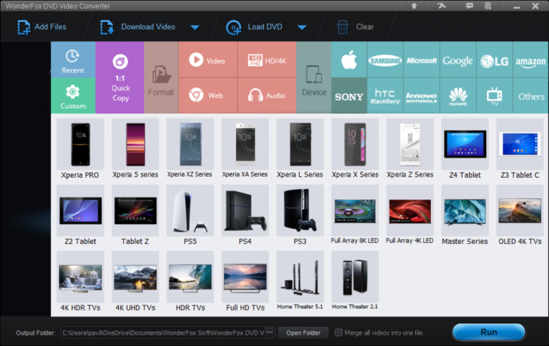
Task: Choose the Z3 Tablet C profile
Action: click(520, 149)
